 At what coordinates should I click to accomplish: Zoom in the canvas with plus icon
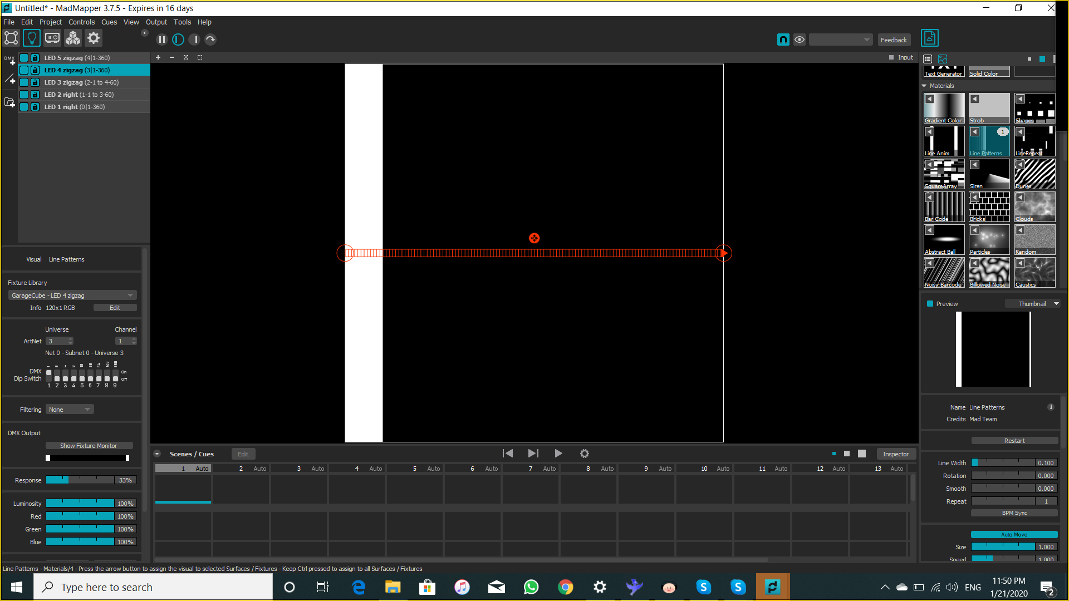tap(158, 57)
